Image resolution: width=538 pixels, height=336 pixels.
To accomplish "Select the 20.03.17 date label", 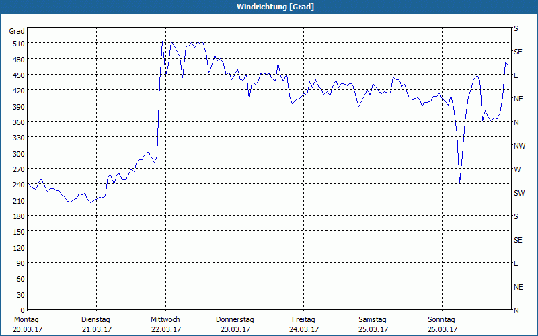I will [28, 329].
